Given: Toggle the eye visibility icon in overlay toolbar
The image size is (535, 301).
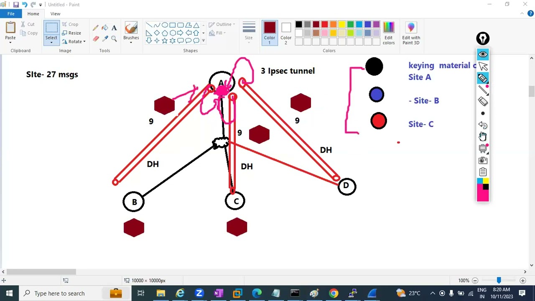Looking at the screenshot, I should (483, 54).
